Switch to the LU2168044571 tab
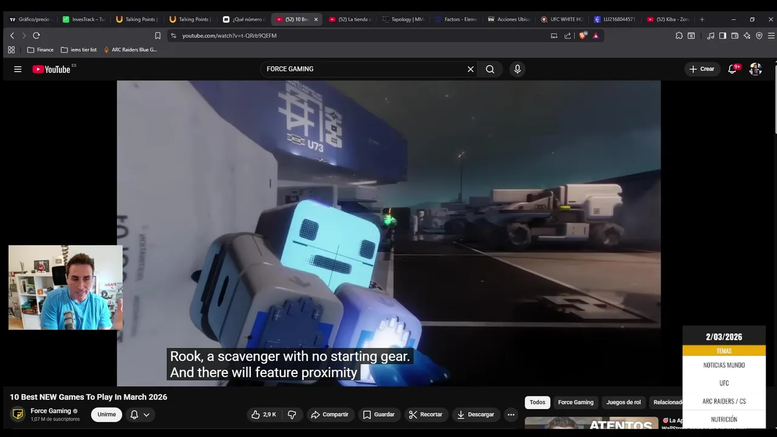The image size is (777, 437). point(616,19)
